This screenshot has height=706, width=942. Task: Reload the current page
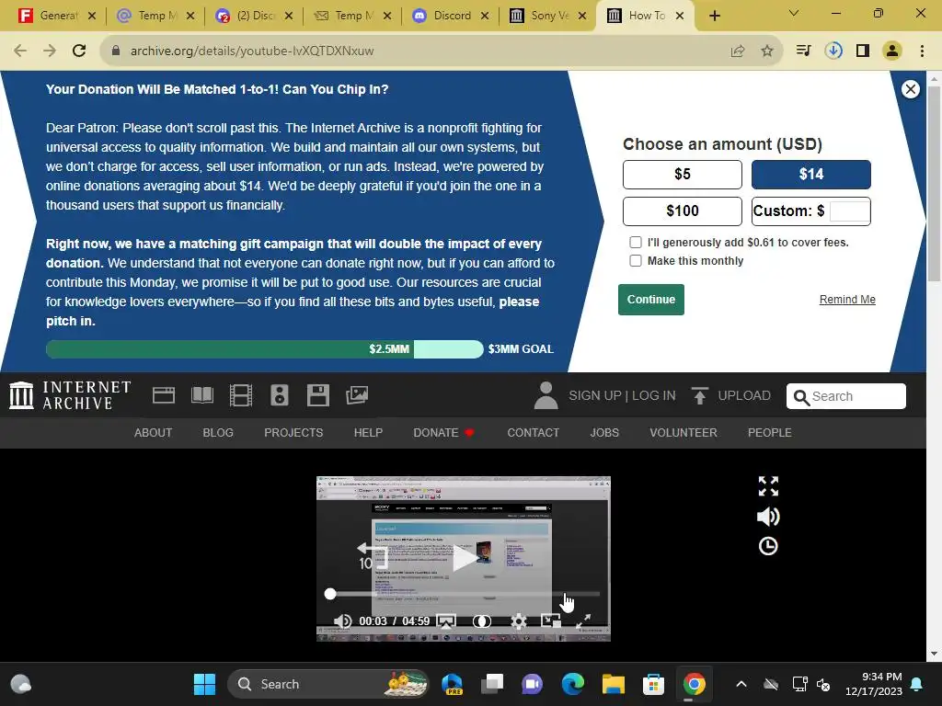point(79,51)
